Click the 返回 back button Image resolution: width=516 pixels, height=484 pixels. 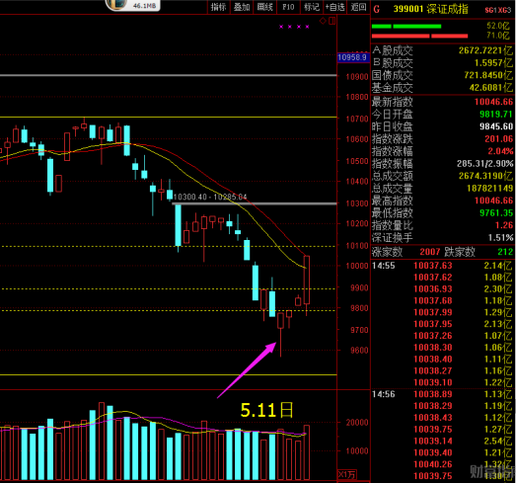coord(358,7)
